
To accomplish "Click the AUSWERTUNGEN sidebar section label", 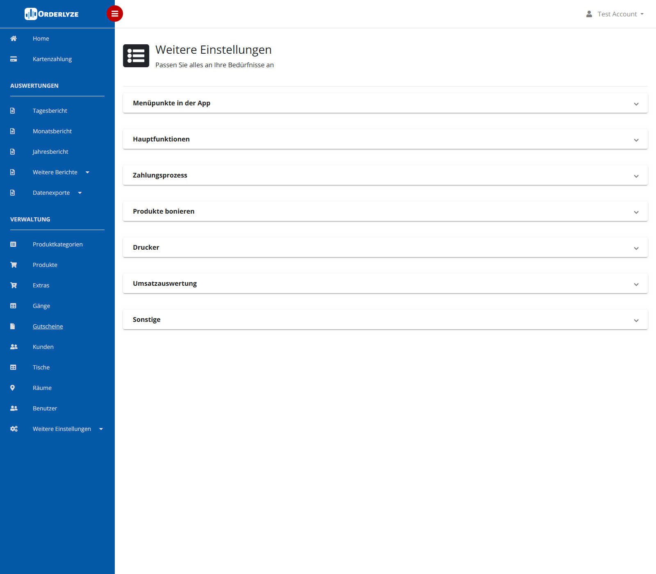I will (x=34, y=86).
